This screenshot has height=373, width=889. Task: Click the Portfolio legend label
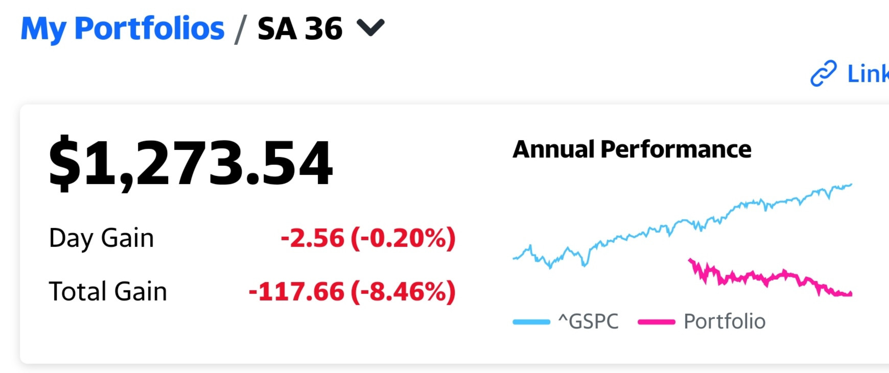point(724,321)
